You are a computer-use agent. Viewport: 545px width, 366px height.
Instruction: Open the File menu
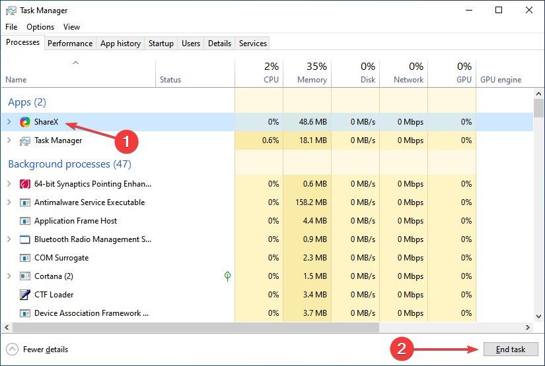[11, 27]
